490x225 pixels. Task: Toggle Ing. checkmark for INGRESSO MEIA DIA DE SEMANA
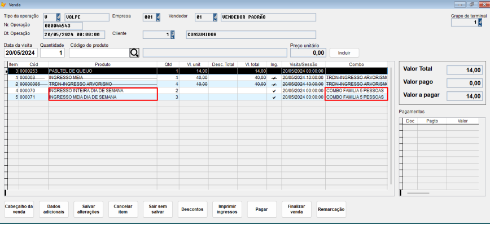point(274,98)
